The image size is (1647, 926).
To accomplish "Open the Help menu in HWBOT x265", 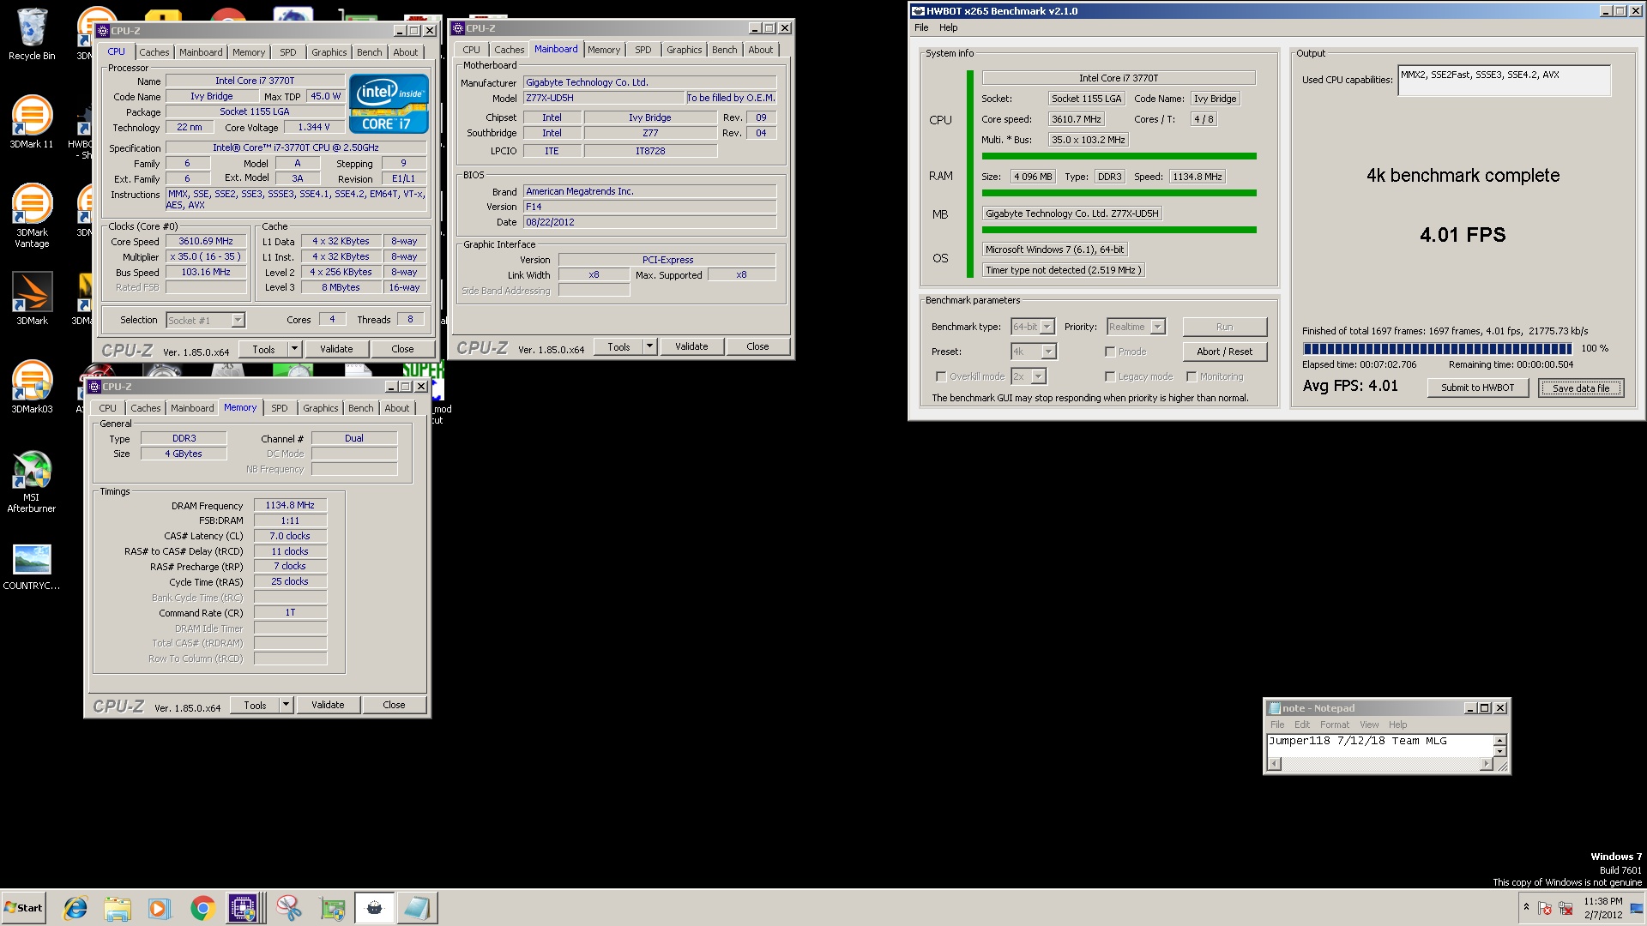I will pos(948,27).
